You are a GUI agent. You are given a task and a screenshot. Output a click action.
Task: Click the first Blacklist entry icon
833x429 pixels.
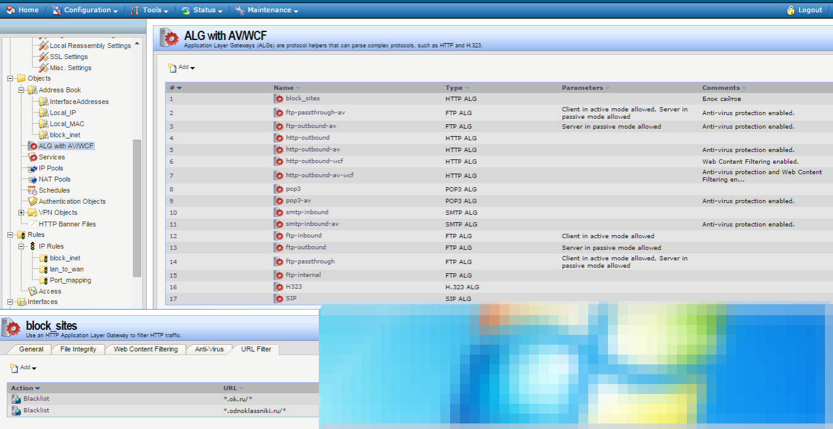tap(16, 399)
